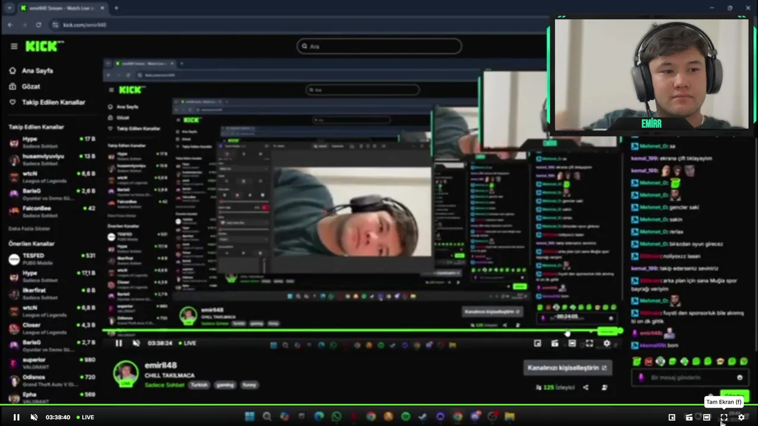Send the message with the green chat button
This screenshot has width=758, height=426.
click(734, 395)
